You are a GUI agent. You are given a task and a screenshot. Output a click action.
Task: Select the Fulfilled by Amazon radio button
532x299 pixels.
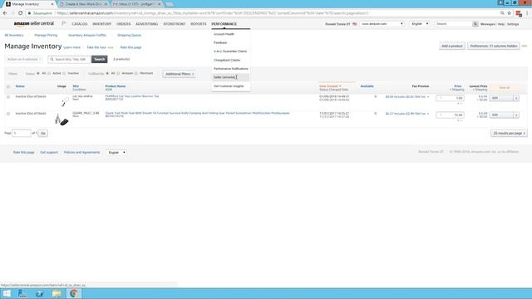118,74
